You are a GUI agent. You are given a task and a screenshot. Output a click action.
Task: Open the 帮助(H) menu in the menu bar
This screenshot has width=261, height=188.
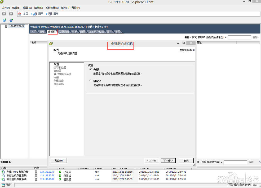(x=76, y=8)
